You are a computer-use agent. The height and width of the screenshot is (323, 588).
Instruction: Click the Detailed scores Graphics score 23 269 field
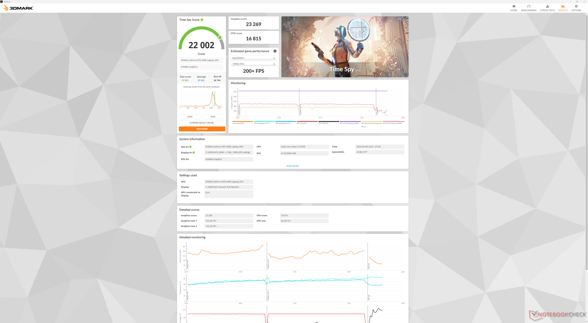tap(229, 215)
